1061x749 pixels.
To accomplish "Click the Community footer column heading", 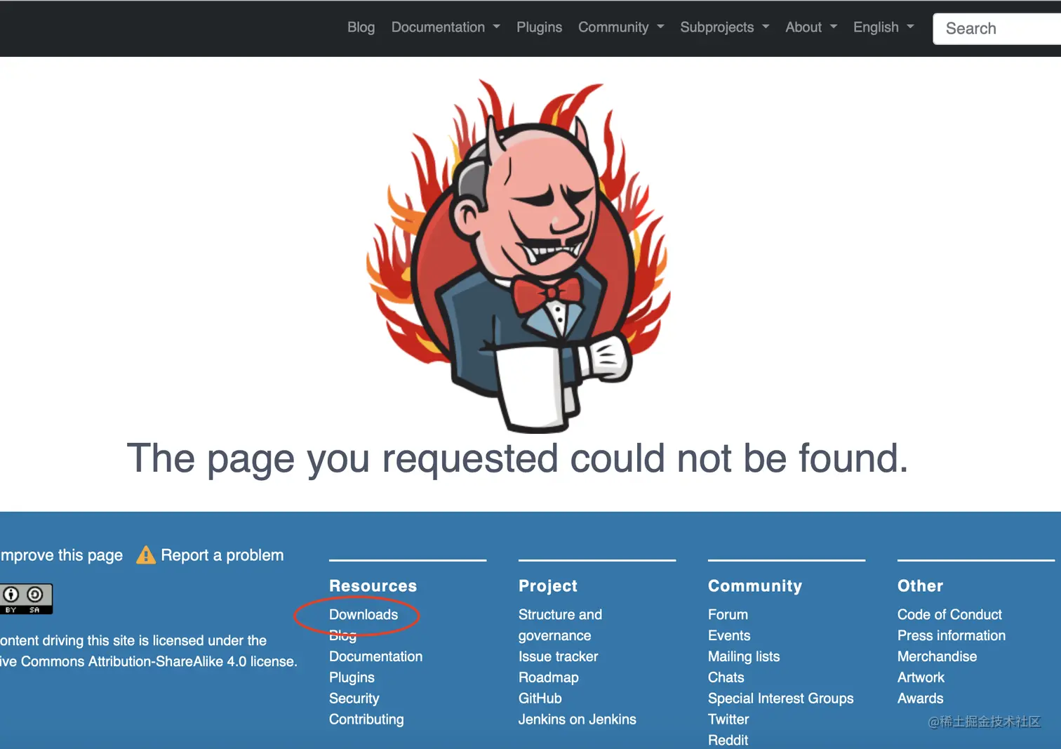I will tap(754, 585).
